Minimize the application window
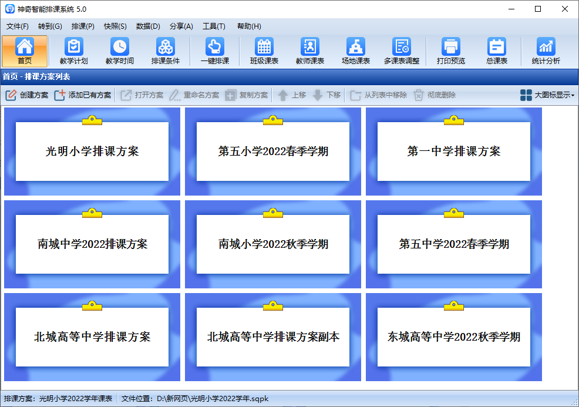579x407 pixels. pyautogui.click(x=511, y=9)
